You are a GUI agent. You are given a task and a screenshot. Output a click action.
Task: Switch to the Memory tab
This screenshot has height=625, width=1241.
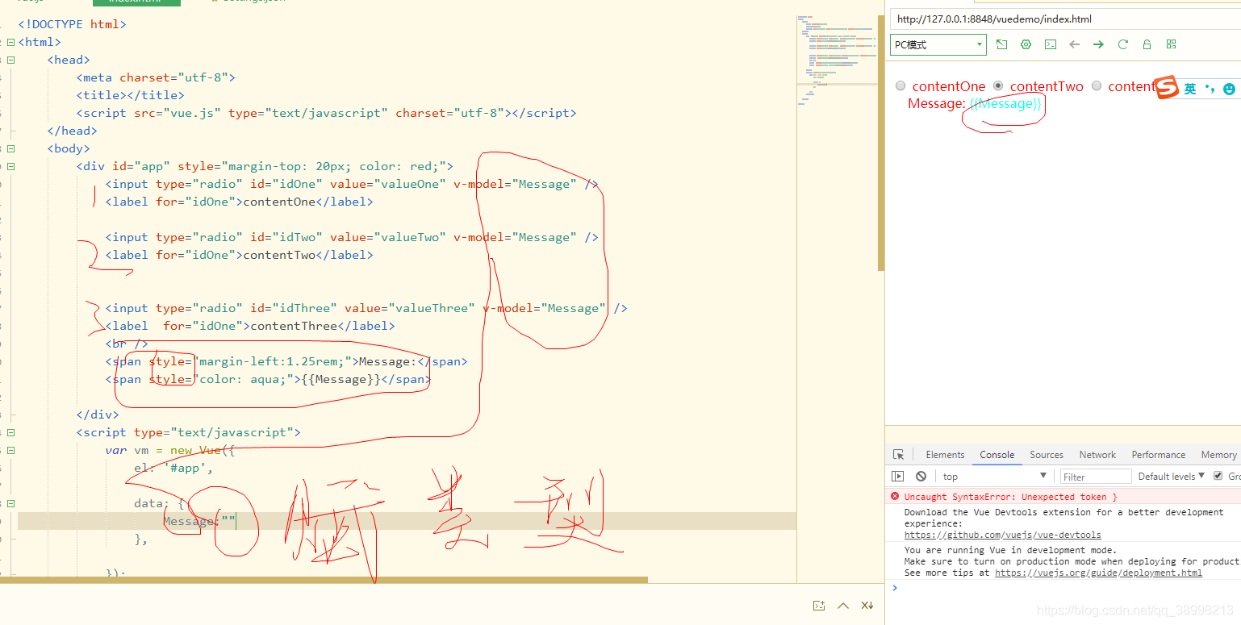click(x=1218, y=455)
